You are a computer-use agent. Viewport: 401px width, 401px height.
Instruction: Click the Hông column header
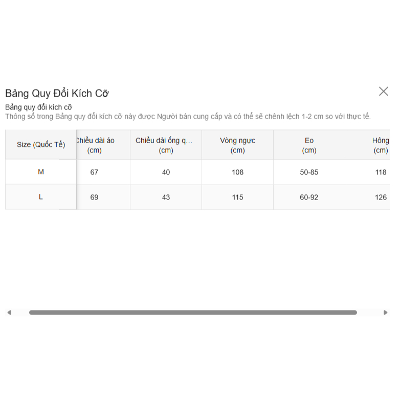[381, 145]
